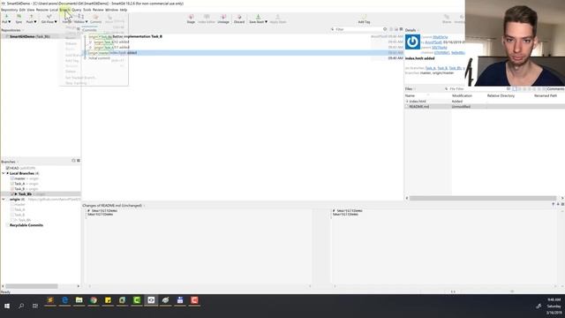
Task: Open Windows taskbar search
Action: (21, 306)
